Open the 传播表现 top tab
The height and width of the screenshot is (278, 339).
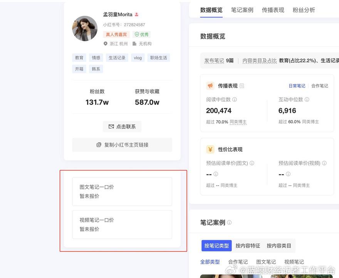[x=273, y=10]
